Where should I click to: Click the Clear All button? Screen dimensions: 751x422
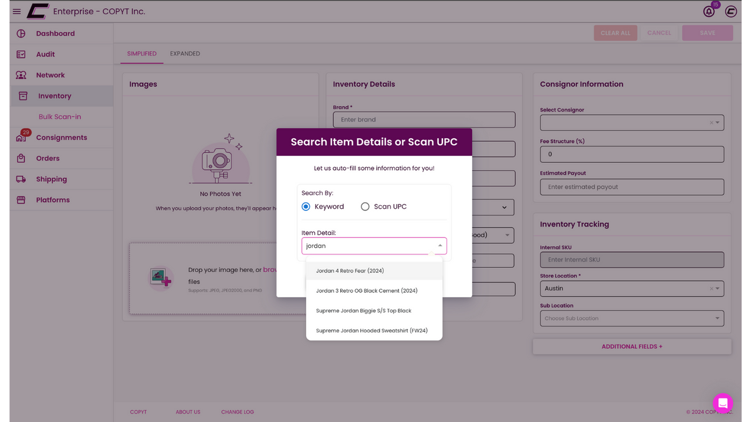(615, 33)
